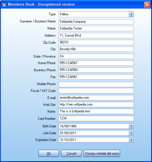Screen dimensions: 152x162
Task: Click the Birth Date value 16/09/1984
Action: point(68,126)
